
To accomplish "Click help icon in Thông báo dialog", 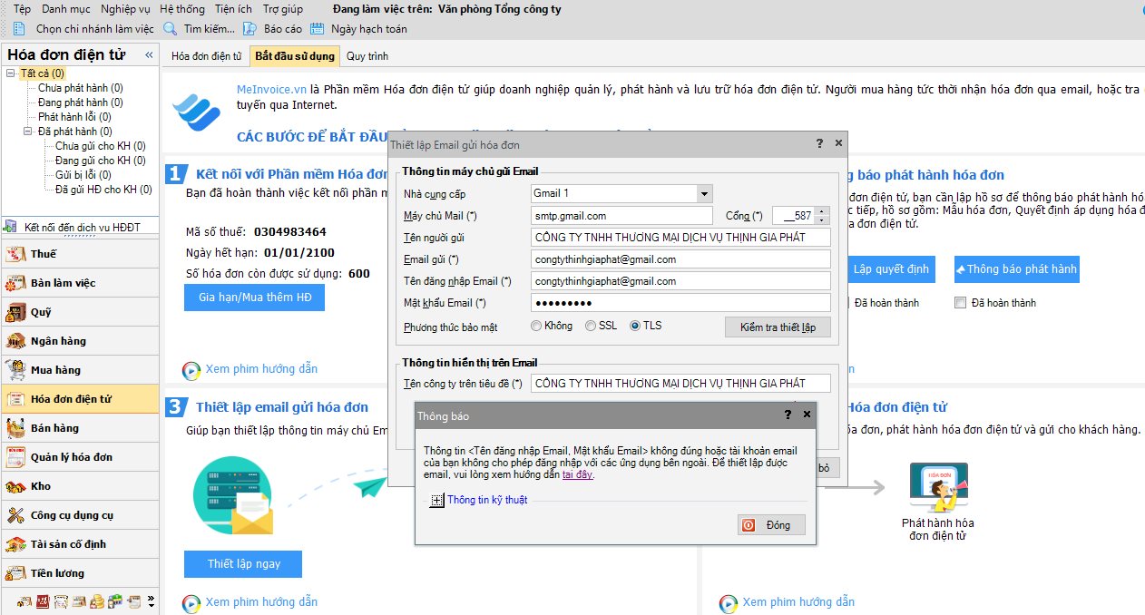I will [788, 415].
